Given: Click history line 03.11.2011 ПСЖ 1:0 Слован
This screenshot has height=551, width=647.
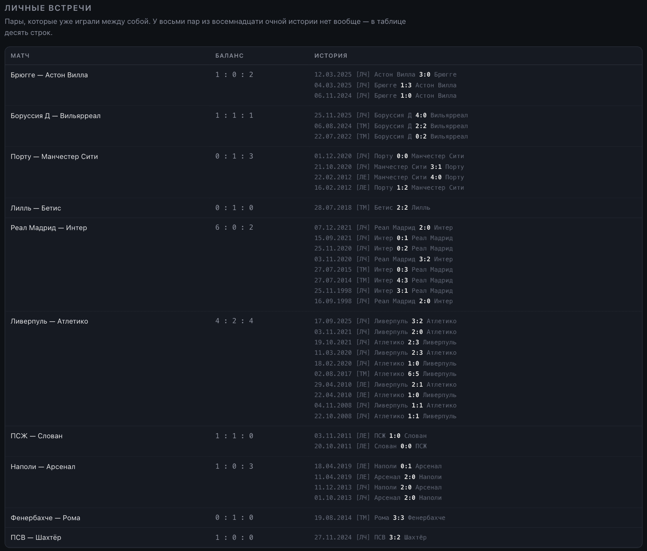Looking at the screenshot, I should pyautogui.click(x=370, y=436).
